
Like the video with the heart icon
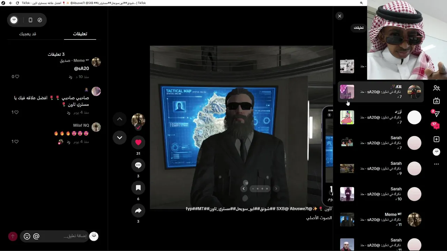tap(138, 142)
